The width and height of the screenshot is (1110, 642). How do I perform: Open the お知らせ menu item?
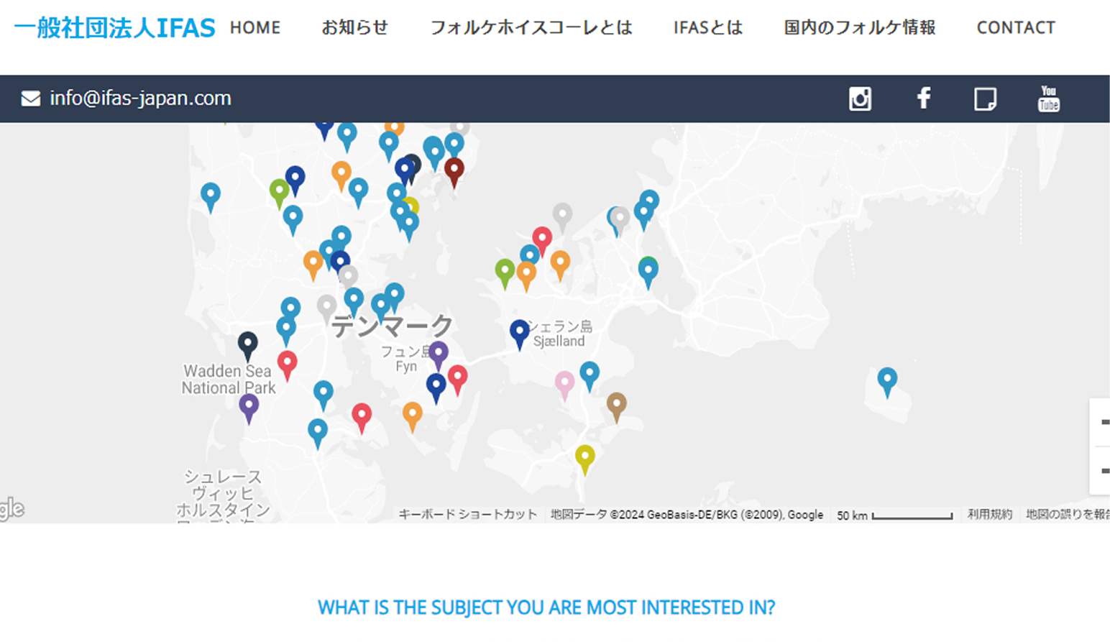click(x=354, y=28)
